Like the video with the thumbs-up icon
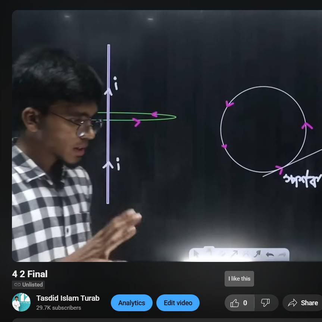This screenshot has width=322, height=322. (239, 303)
